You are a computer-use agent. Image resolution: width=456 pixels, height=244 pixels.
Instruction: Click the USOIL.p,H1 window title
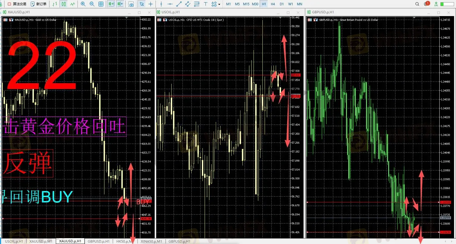point(171,12)
